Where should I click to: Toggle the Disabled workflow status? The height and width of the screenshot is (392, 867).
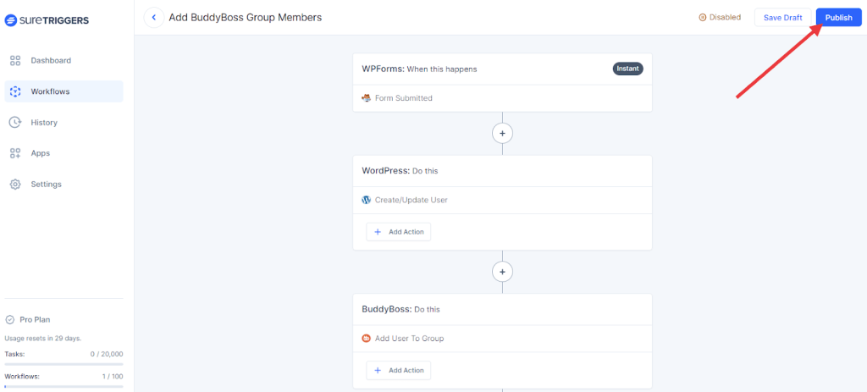pyautogui.click(x=719, y=18)
